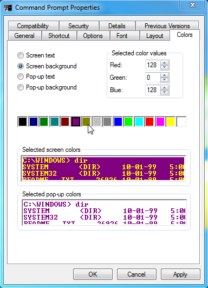Click the Green value input field
208x288 pixels.
[x=153, y=78]
